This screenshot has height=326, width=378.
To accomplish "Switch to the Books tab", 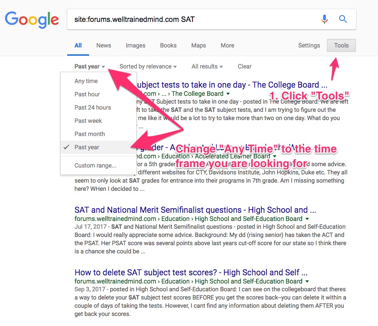I will click(168, 46).
